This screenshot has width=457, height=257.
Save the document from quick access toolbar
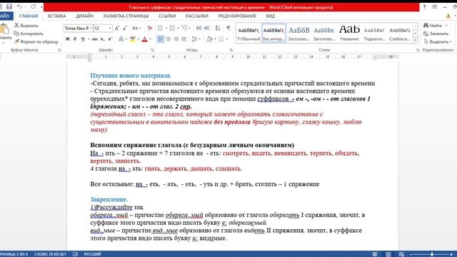tap(9, 6)
